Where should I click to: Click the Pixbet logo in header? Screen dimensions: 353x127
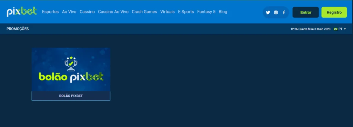coord(22,12)
